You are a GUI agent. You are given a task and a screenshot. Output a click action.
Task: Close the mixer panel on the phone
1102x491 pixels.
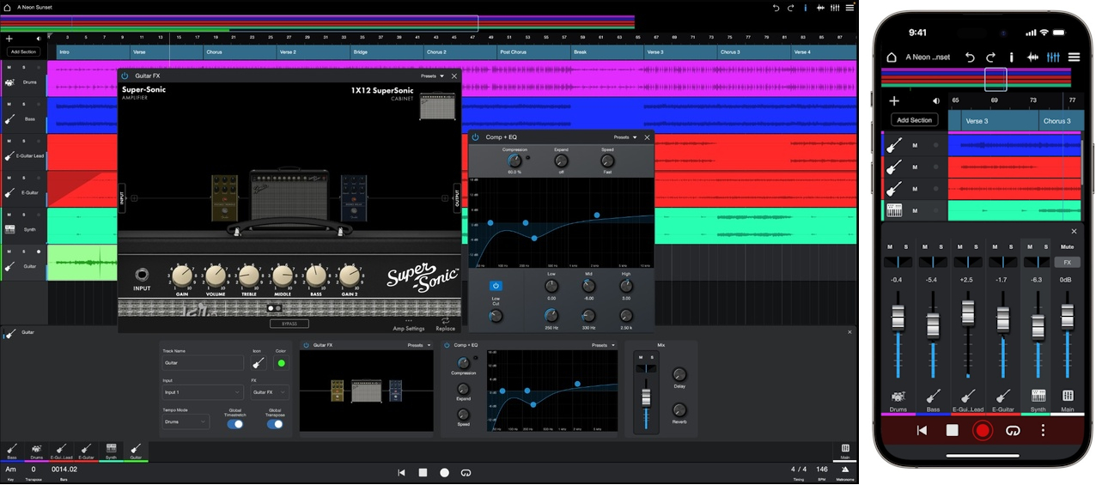(1074, 231)
